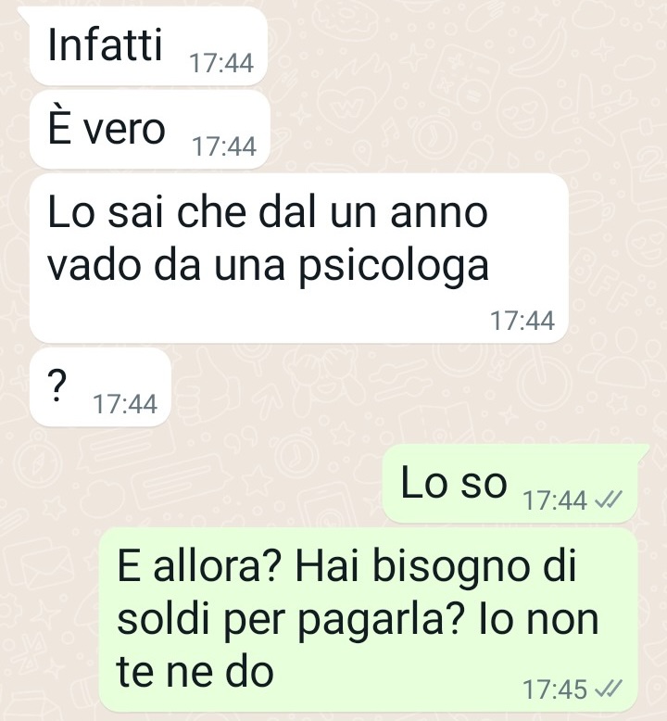Select the "È vero" message bubble
667x721 pixels.
pyautogui.click(x=150, y=130)
